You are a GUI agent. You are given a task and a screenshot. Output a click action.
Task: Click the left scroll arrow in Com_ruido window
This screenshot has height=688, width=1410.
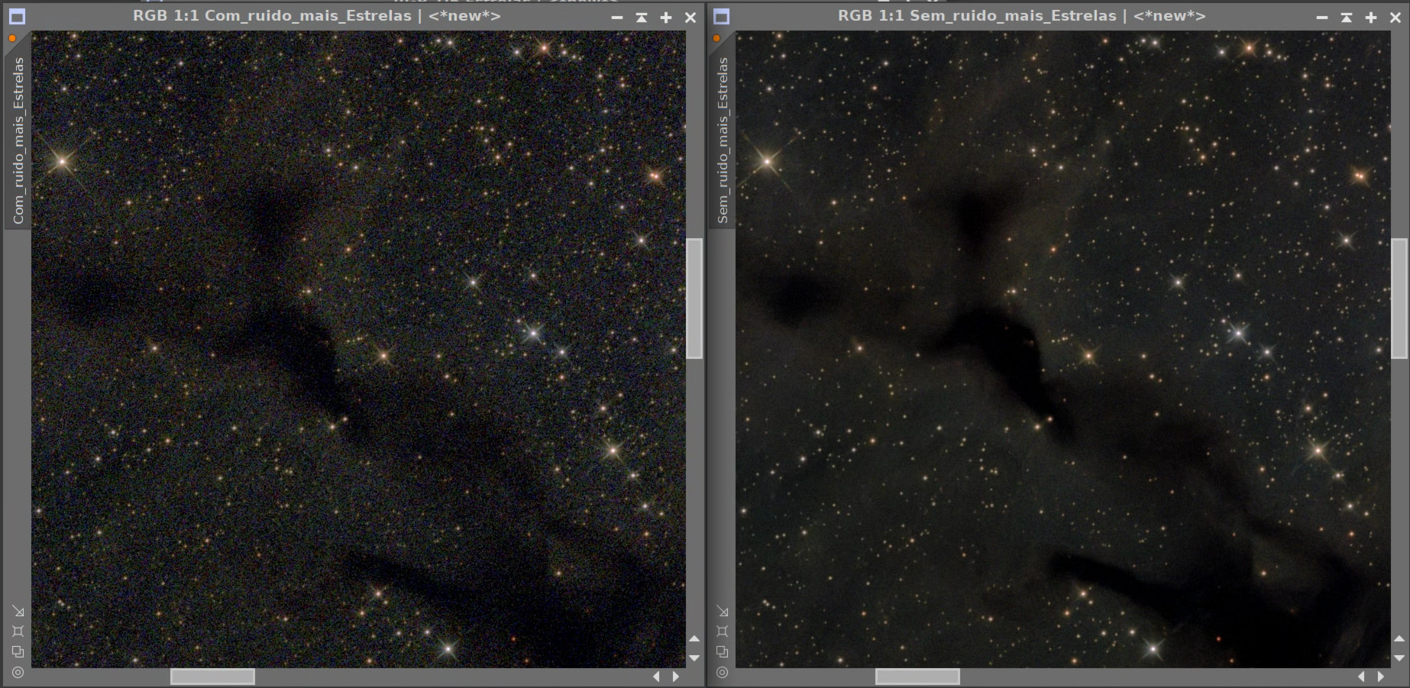click(656, 677)
